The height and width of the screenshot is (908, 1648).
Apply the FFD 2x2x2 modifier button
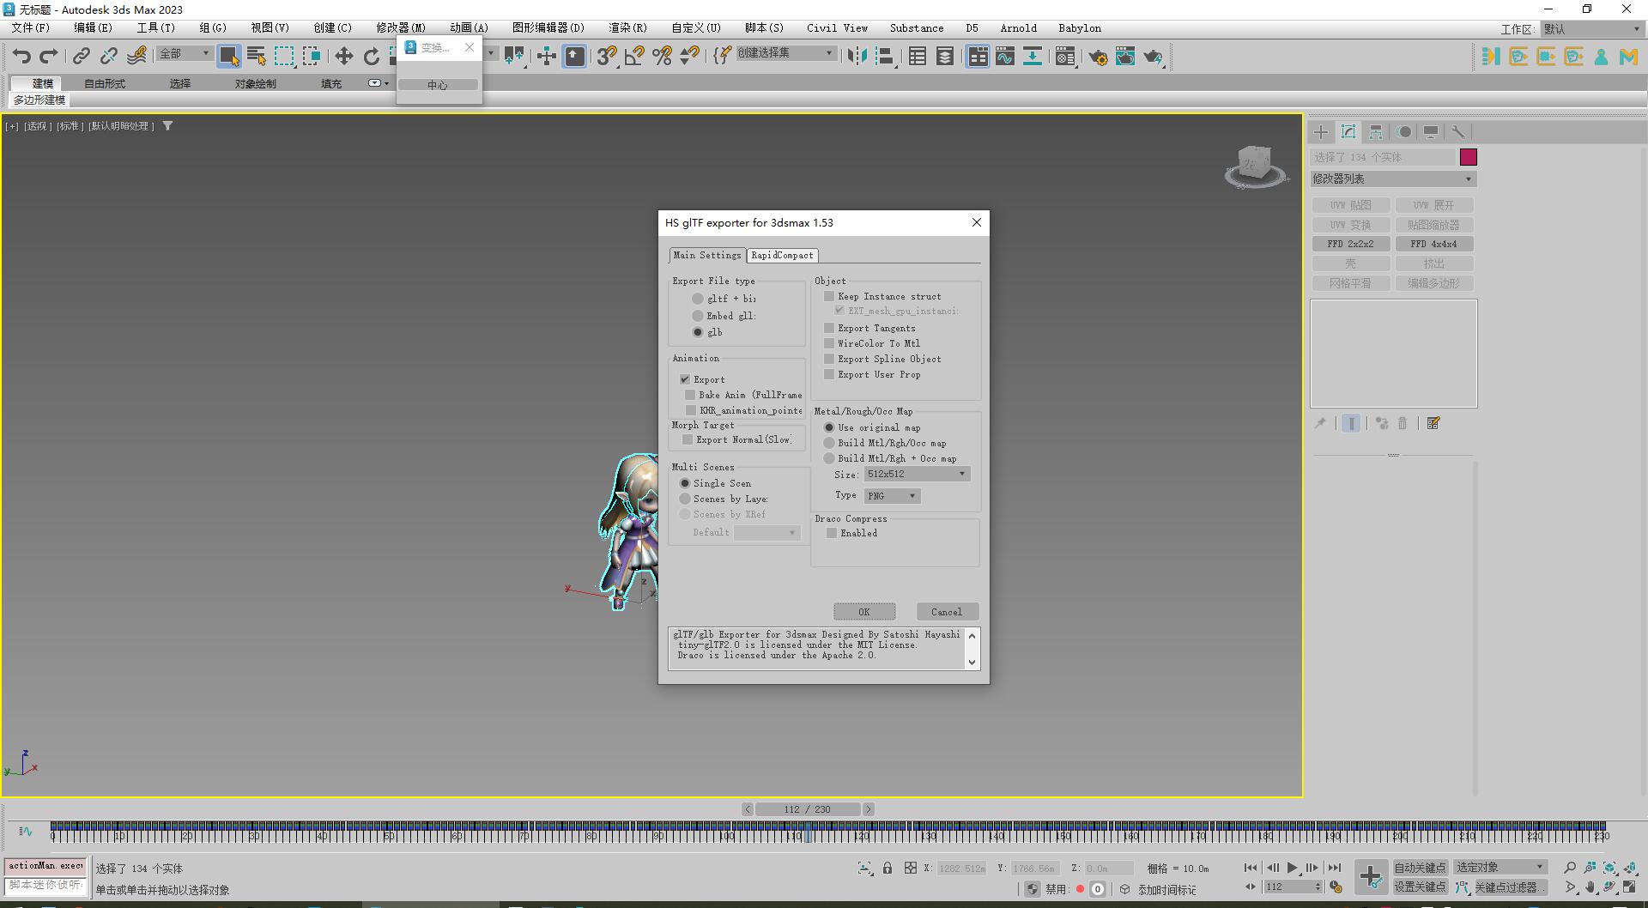tap(1350, 244)
